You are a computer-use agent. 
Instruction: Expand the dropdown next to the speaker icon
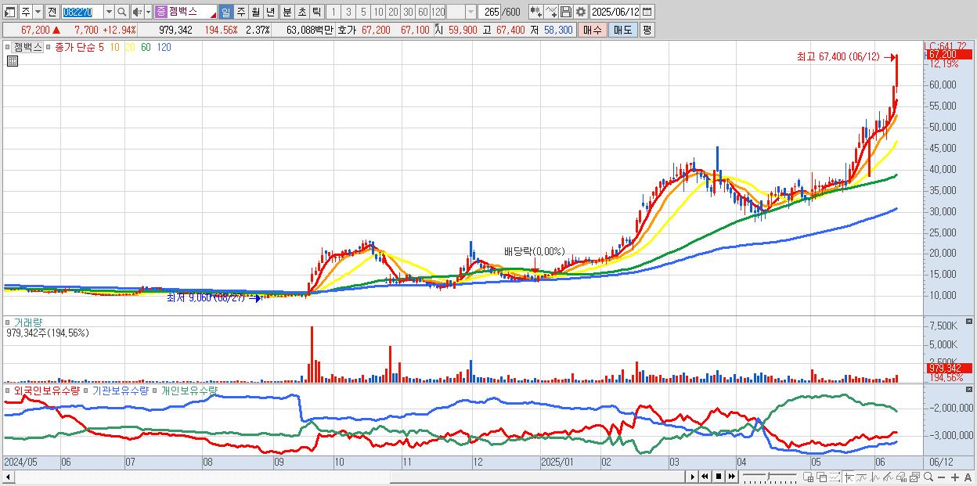[x=149, y=12]
